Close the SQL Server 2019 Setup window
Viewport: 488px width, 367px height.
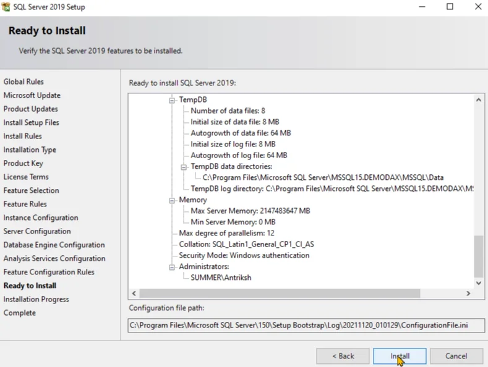[478, 7]
